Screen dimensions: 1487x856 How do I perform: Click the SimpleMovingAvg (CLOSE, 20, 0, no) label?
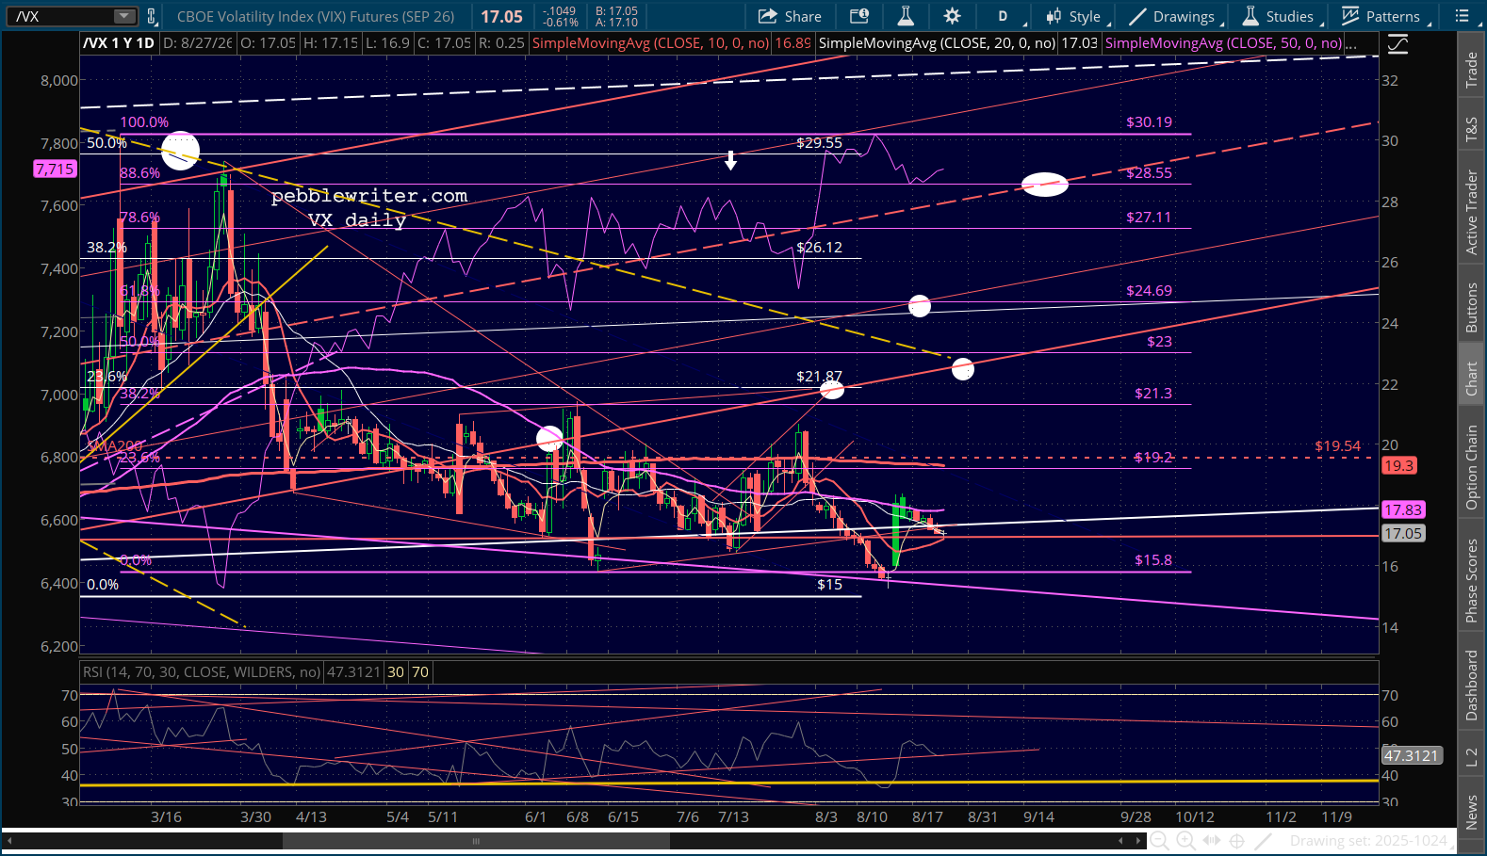coord(938,43)
